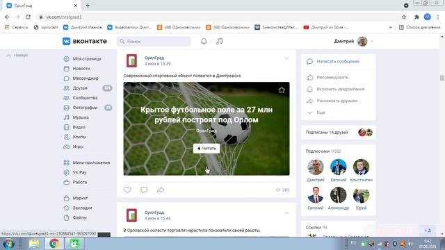445x250 pixels.
Task: Click ОрелГрад name on first post
Action: coord(154,58)
